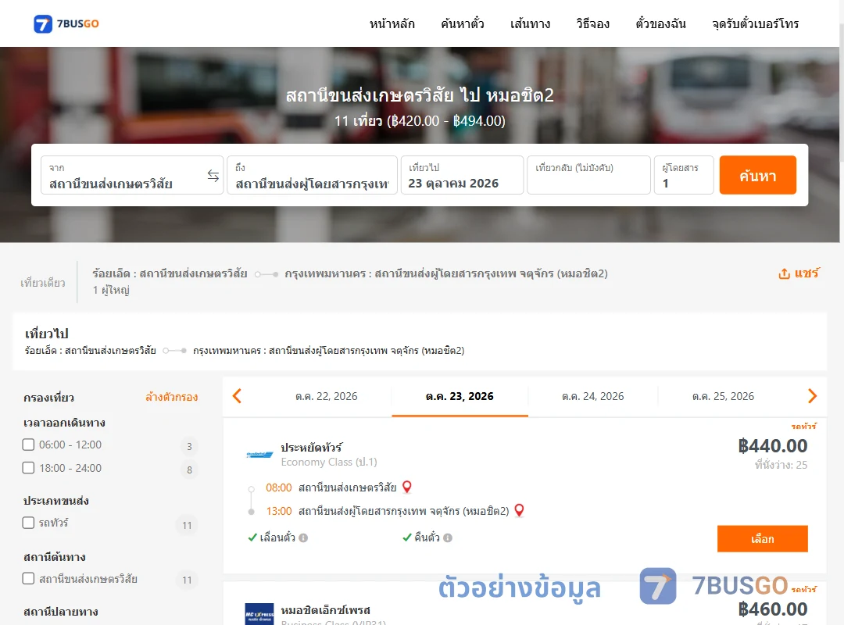Check สถานีขนส่งเกษตรวิสัย origin station filter
Image resolution: width=844 pixels, height=625 pixels.
click(x=29, y=579)
